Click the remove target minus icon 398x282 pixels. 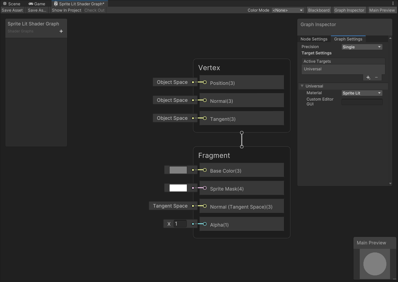pyautogui.click(x=376, y=77)
